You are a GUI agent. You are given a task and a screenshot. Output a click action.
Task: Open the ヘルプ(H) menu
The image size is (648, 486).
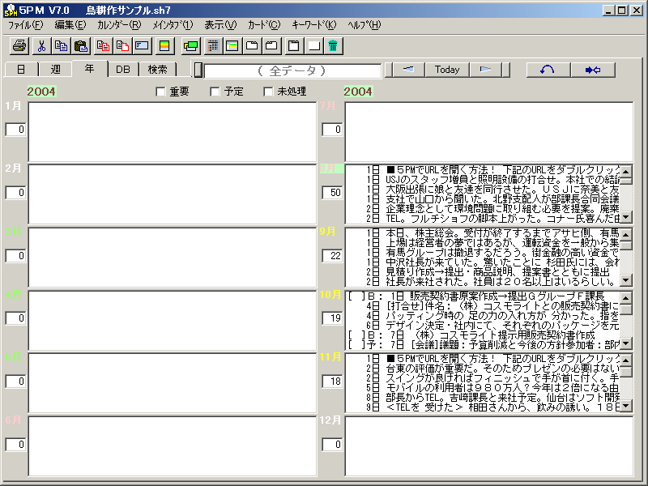364,25
